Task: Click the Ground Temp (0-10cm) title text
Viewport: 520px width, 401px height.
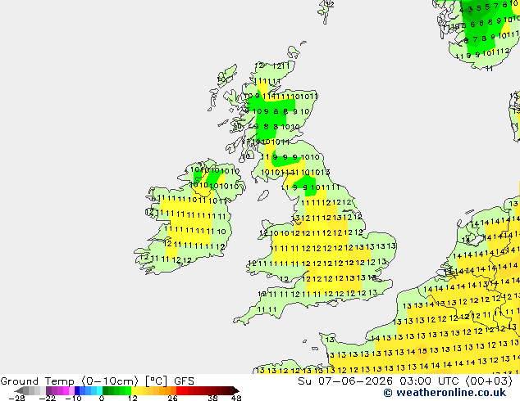Action: coord(69,381)
